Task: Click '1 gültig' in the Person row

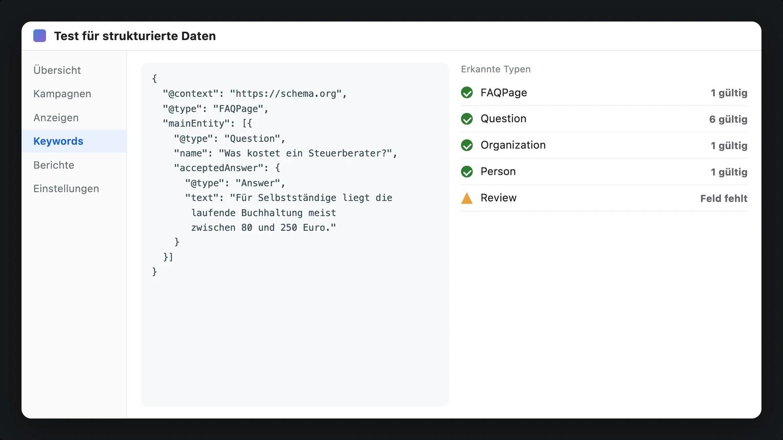Action: pyautogui.click(x=729, y=172)
